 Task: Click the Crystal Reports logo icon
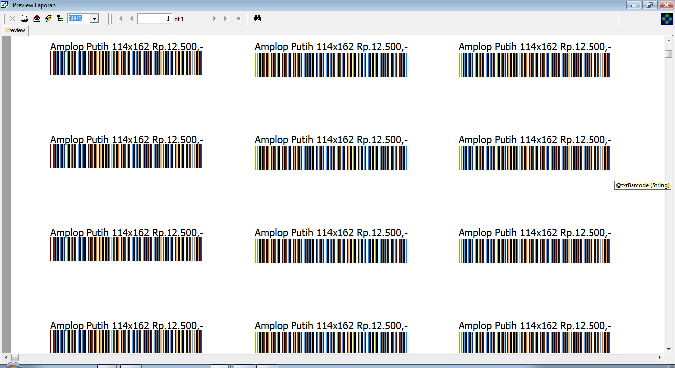click(x=667, y=19)
